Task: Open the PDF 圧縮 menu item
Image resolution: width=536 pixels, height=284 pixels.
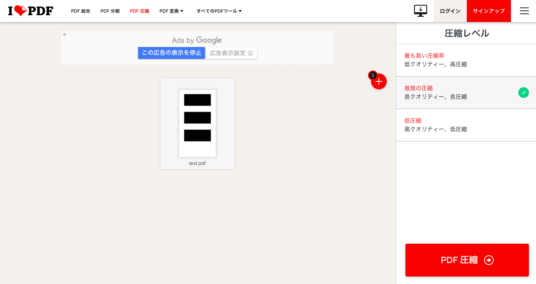Action: [140, 11]
